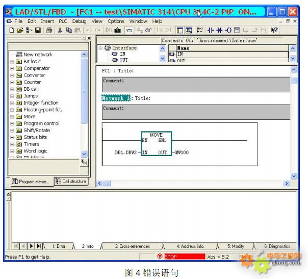Click the Interface root icon in tree
Viewport: 308px width, 279px height.
[108, 48]
